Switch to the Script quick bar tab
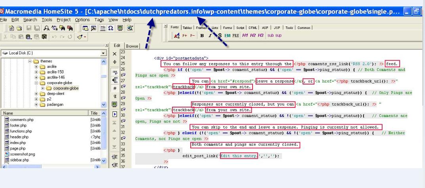This screenshot has width=425, height=188. pyautogui.click(x=240, y=28)
